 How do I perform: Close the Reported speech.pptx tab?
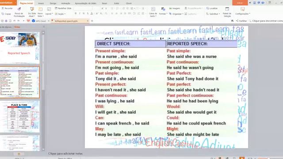click(x=88, y=21)
